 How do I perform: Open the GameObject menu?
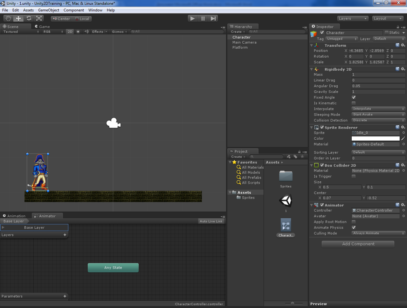coord(49,10)
